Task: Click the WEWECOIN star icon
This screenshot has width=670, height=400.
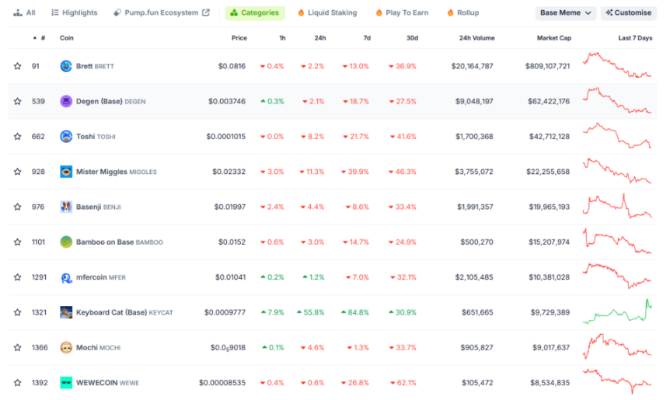Action: 18,382
